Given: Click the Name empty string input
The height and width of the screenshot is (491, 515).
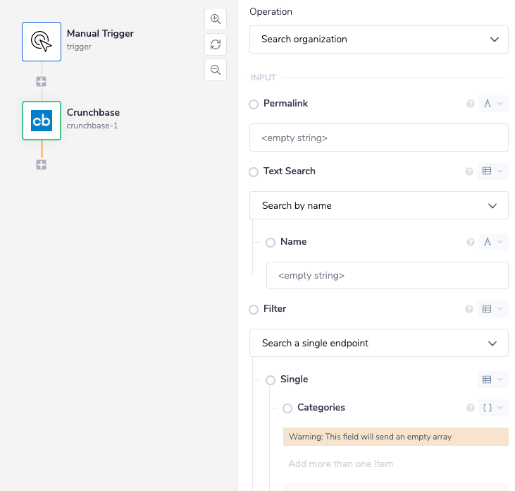Looking at the screenshot, I should click(387, 276).
